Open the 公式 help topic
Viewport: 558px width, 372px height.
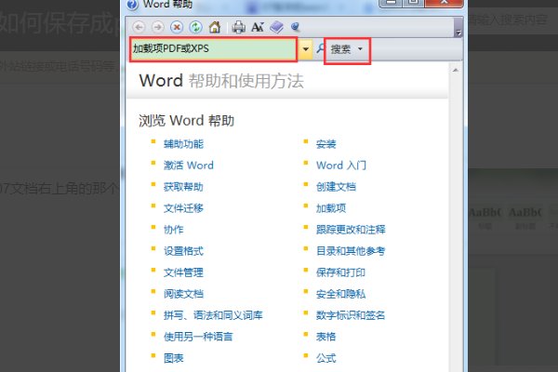click(325, 358)
